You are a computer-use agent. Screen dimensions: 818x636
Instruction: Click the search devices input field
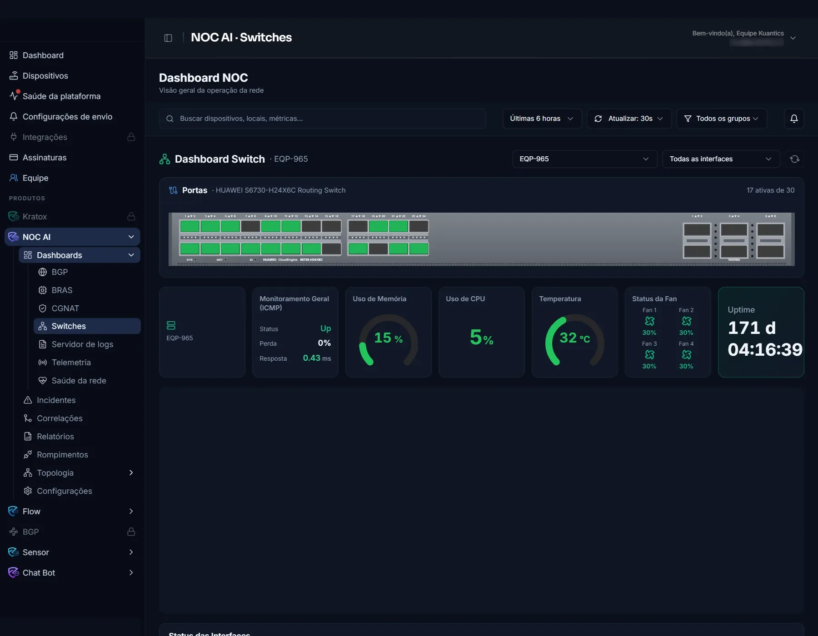pyautogui.click(x=323, y=119)
